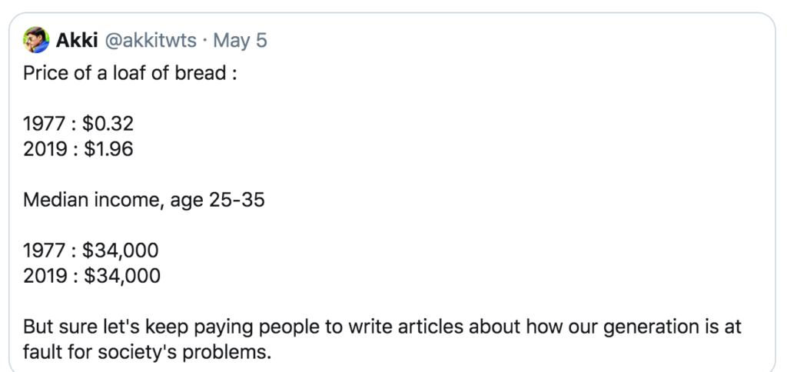This screenshot has height=372, width=787.
Task: Select the 1977 bread price $0.32
Action: click(x=108, y=124)
